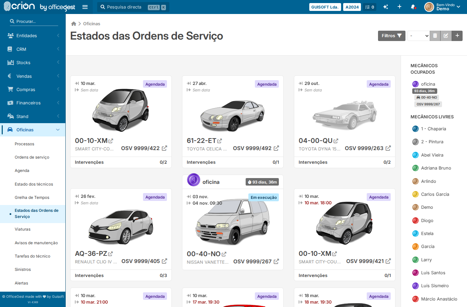Viewport: 467px width, 307px height.
Task: Click the home breadcrumb icon
Action: (74, 24)
